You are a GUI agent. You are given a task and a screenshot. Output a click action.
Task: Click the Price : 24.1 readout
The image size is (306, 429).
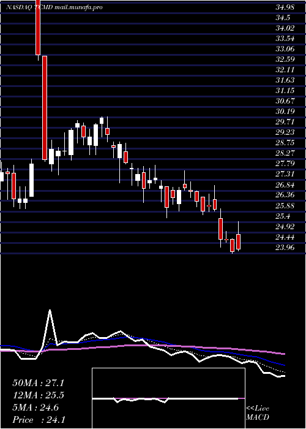pyautogui.click(x=39, y=420)
